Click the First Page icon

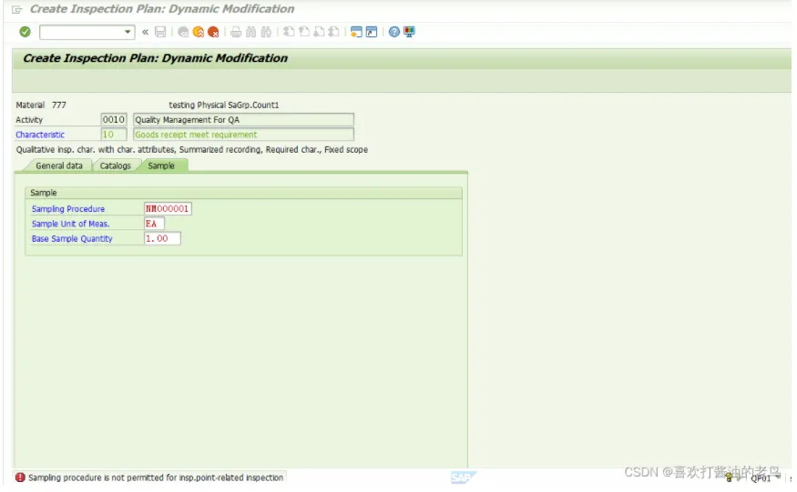(x=289, y=32)
